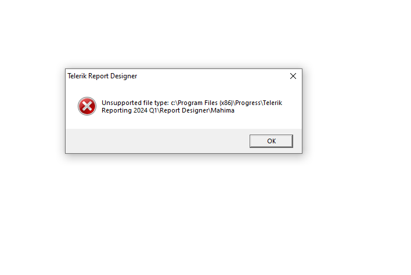Click the "Unsupported file type:" message text

[135, 103]
